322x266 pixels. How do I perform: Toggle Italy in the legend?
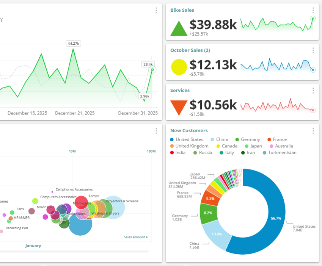[227, 153]
